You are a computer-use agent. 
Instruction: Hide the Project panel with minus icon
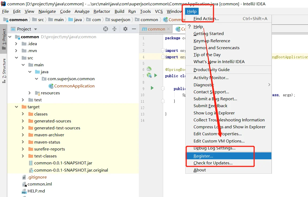click(x=134, y=29)
